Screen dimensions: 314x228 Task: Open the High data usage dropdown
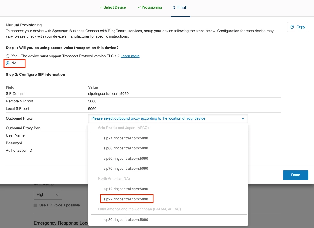point(48,195)
